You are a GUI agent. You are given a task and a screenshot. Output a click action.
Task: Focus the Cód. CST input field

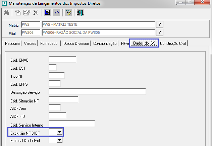pos(53,67)
